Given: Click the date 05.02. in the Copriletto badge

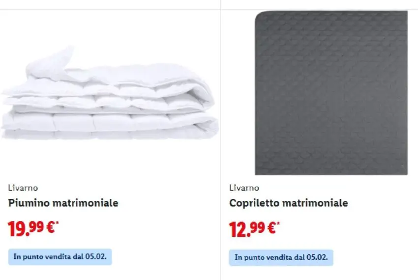Looking at the screenshot, I should point(317,257).
